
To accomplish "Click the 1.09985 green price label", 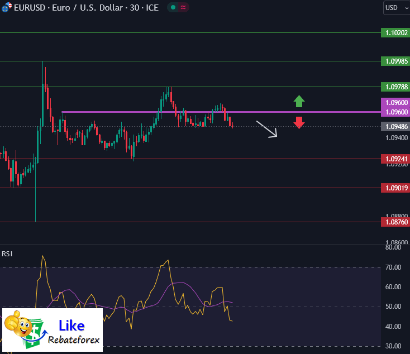I will 395,61.
